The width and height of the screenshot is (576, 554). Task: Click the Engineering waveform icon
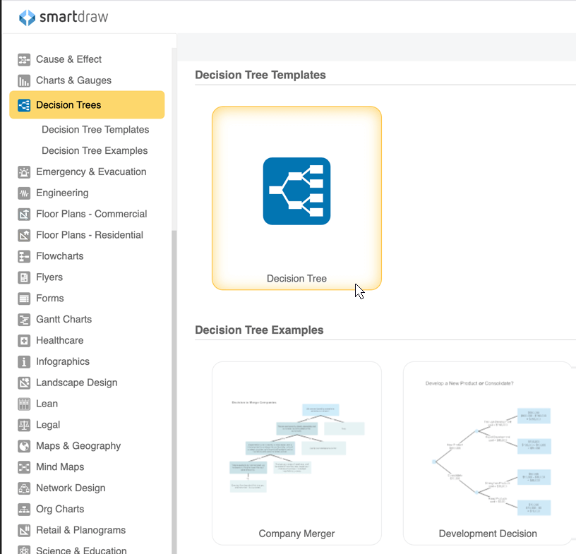[24, 193]
